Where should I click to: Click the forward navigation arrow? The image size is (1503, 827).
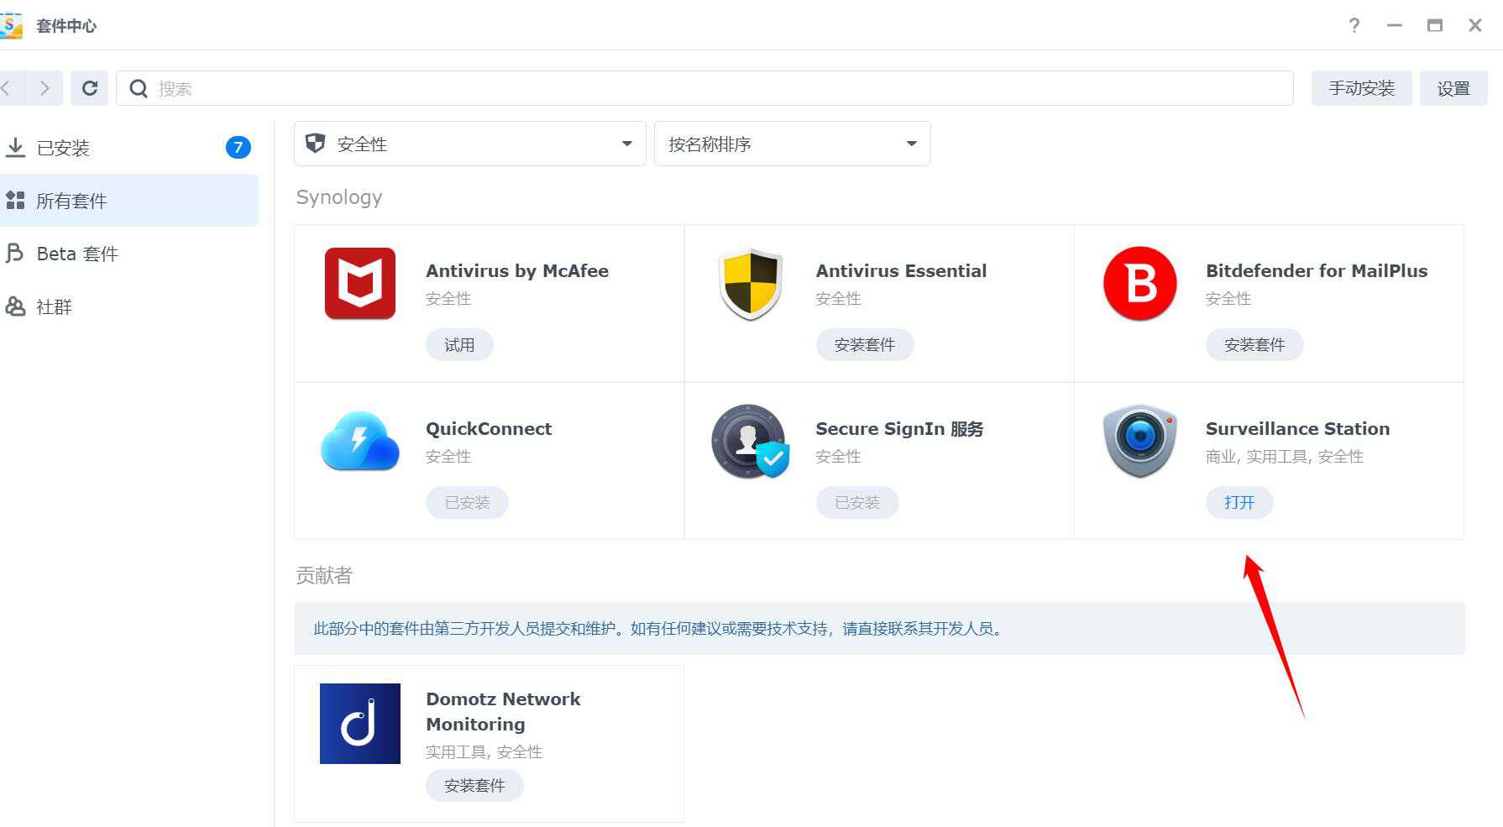[44, 87]
